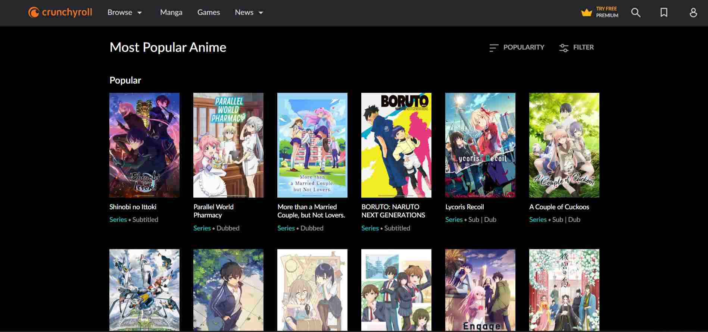This screenshot has width=708, height=332.
Task: Open the floral Chinese-title poster
Action: pos(564,290)
